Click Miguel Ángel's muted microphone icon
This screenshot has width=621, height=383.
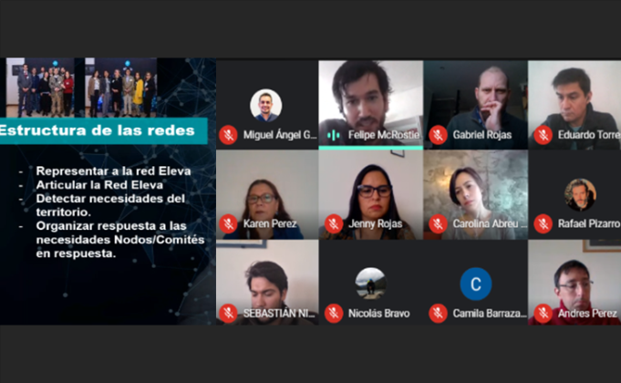229,135
